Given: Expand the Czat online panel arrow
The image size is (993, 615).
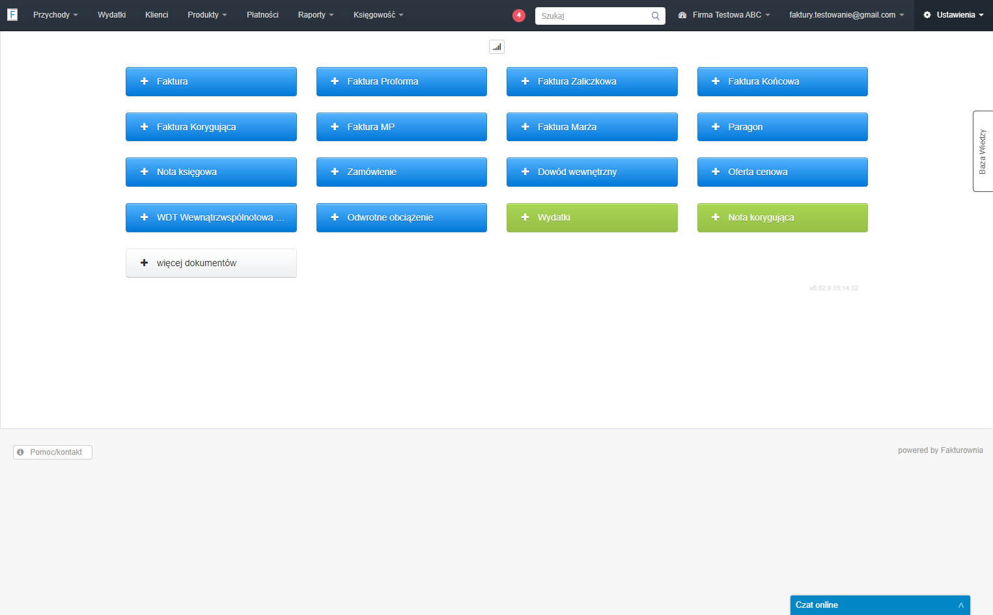Looking at the screenshot, I should point(960,605).
